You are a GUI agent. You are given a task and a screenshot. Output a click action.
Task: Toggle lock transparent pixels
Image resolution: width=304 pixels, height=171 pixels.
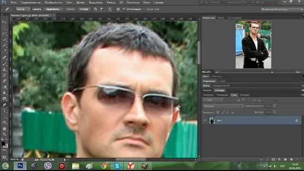click(218, 112)
